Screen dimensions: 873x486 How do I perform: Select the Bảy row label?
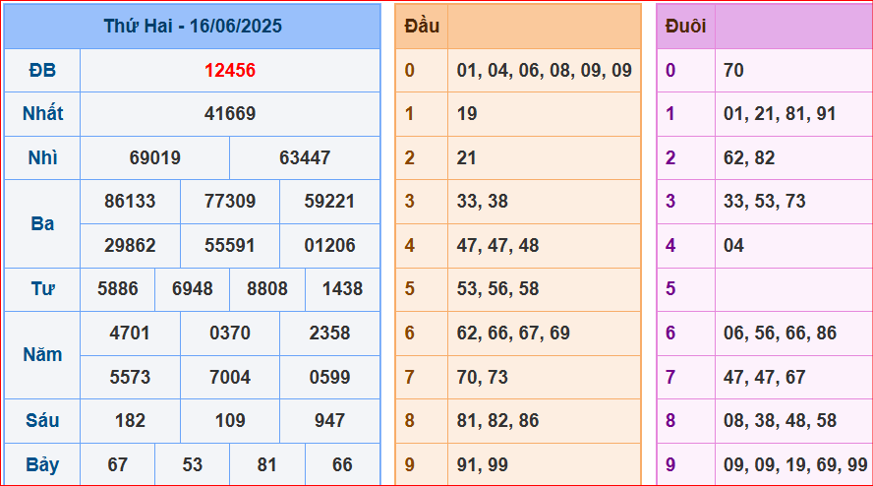pos(42,464)
